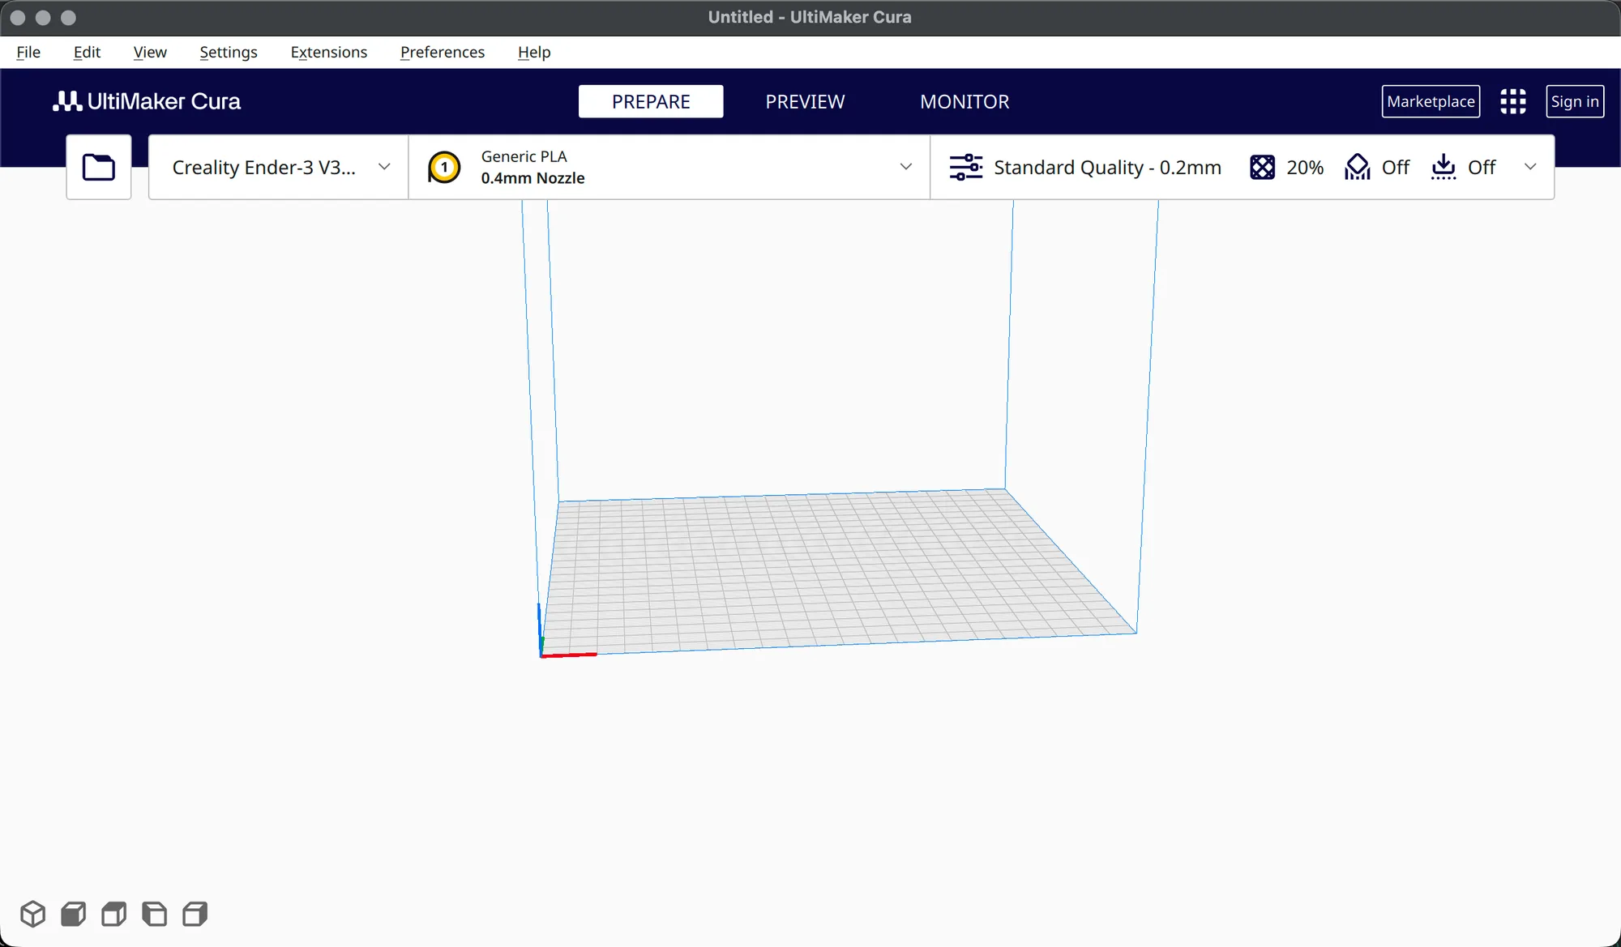Screen dimensions: 1621x947
Task: Open the Marketplace button
Action: click(x=1431, y=101)
